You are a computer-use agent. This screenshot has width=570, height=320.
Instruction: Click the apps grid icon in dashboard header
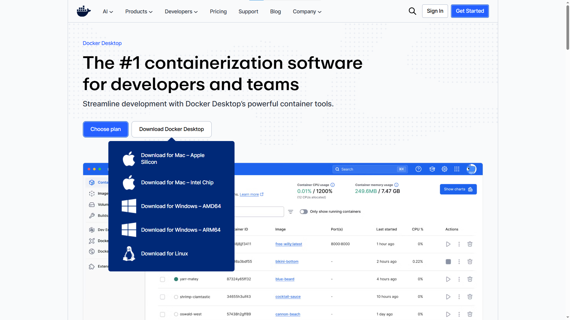(457, 169)
